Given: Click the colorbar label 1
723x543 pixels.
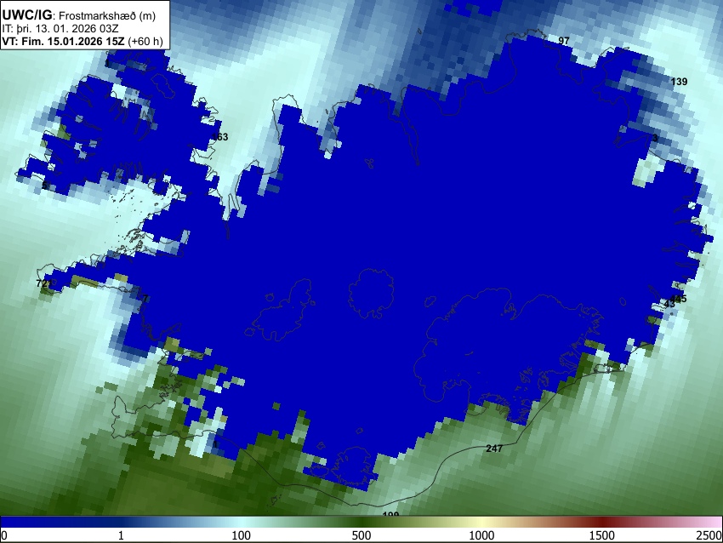Looking at the screenshot, I should pyautogui.click(x=121, y=535).
